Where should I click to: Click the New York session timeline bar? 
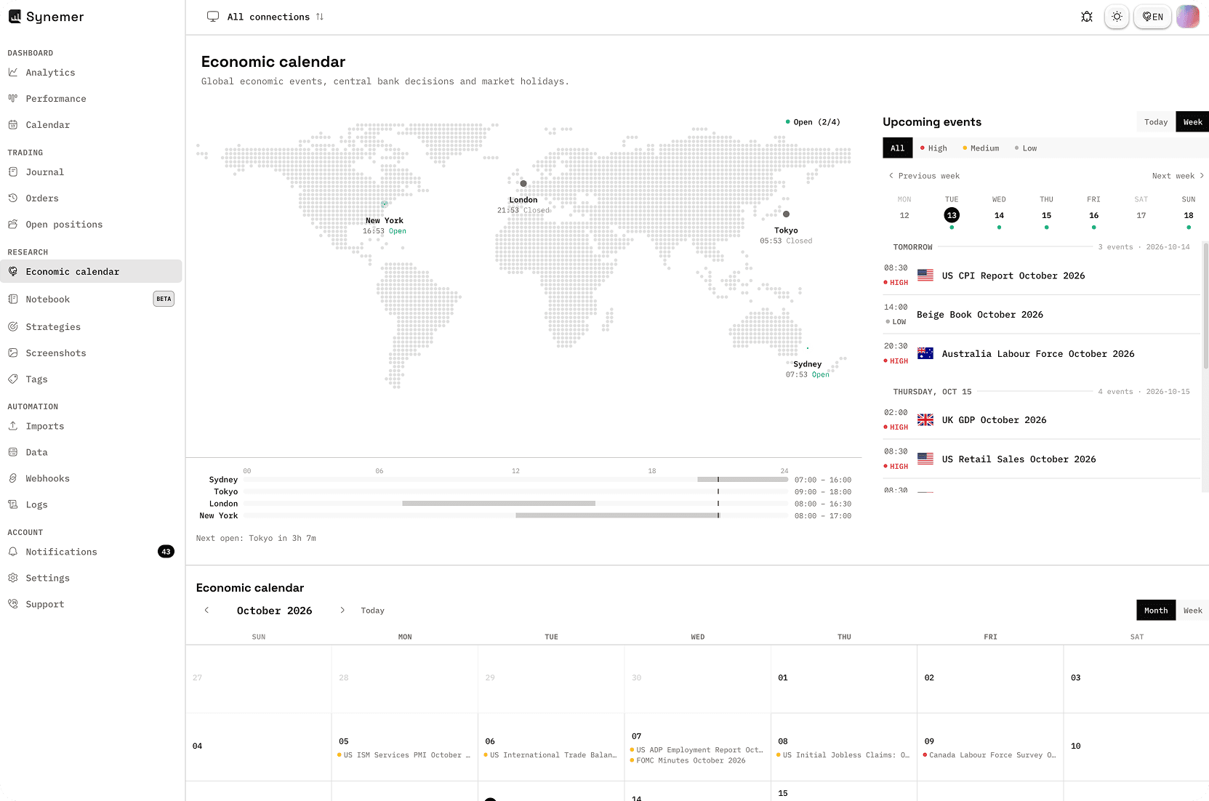[617, 515]
